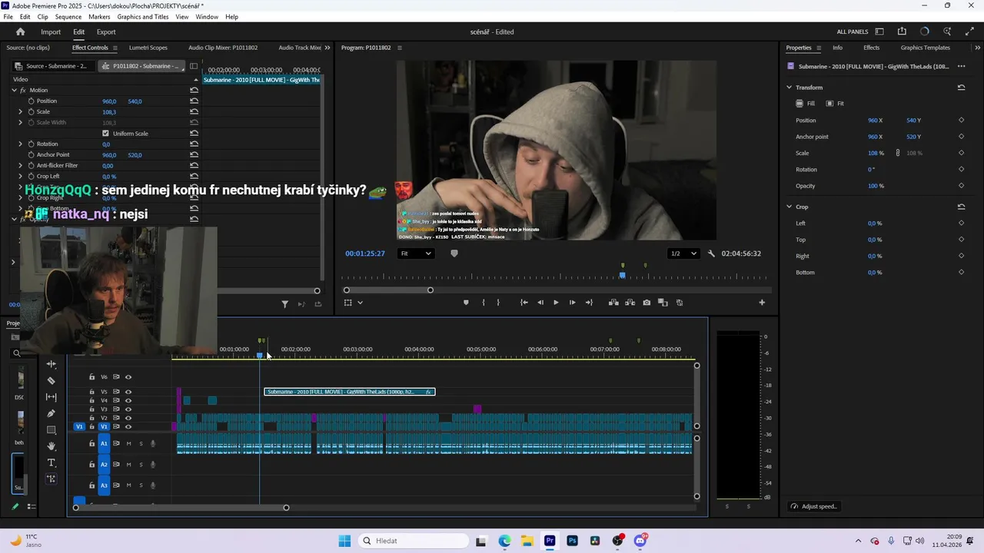The image size is (984, 553).
Task: Toggle the Uniform Scale checkbox
Action: click(x=105, y=134)
